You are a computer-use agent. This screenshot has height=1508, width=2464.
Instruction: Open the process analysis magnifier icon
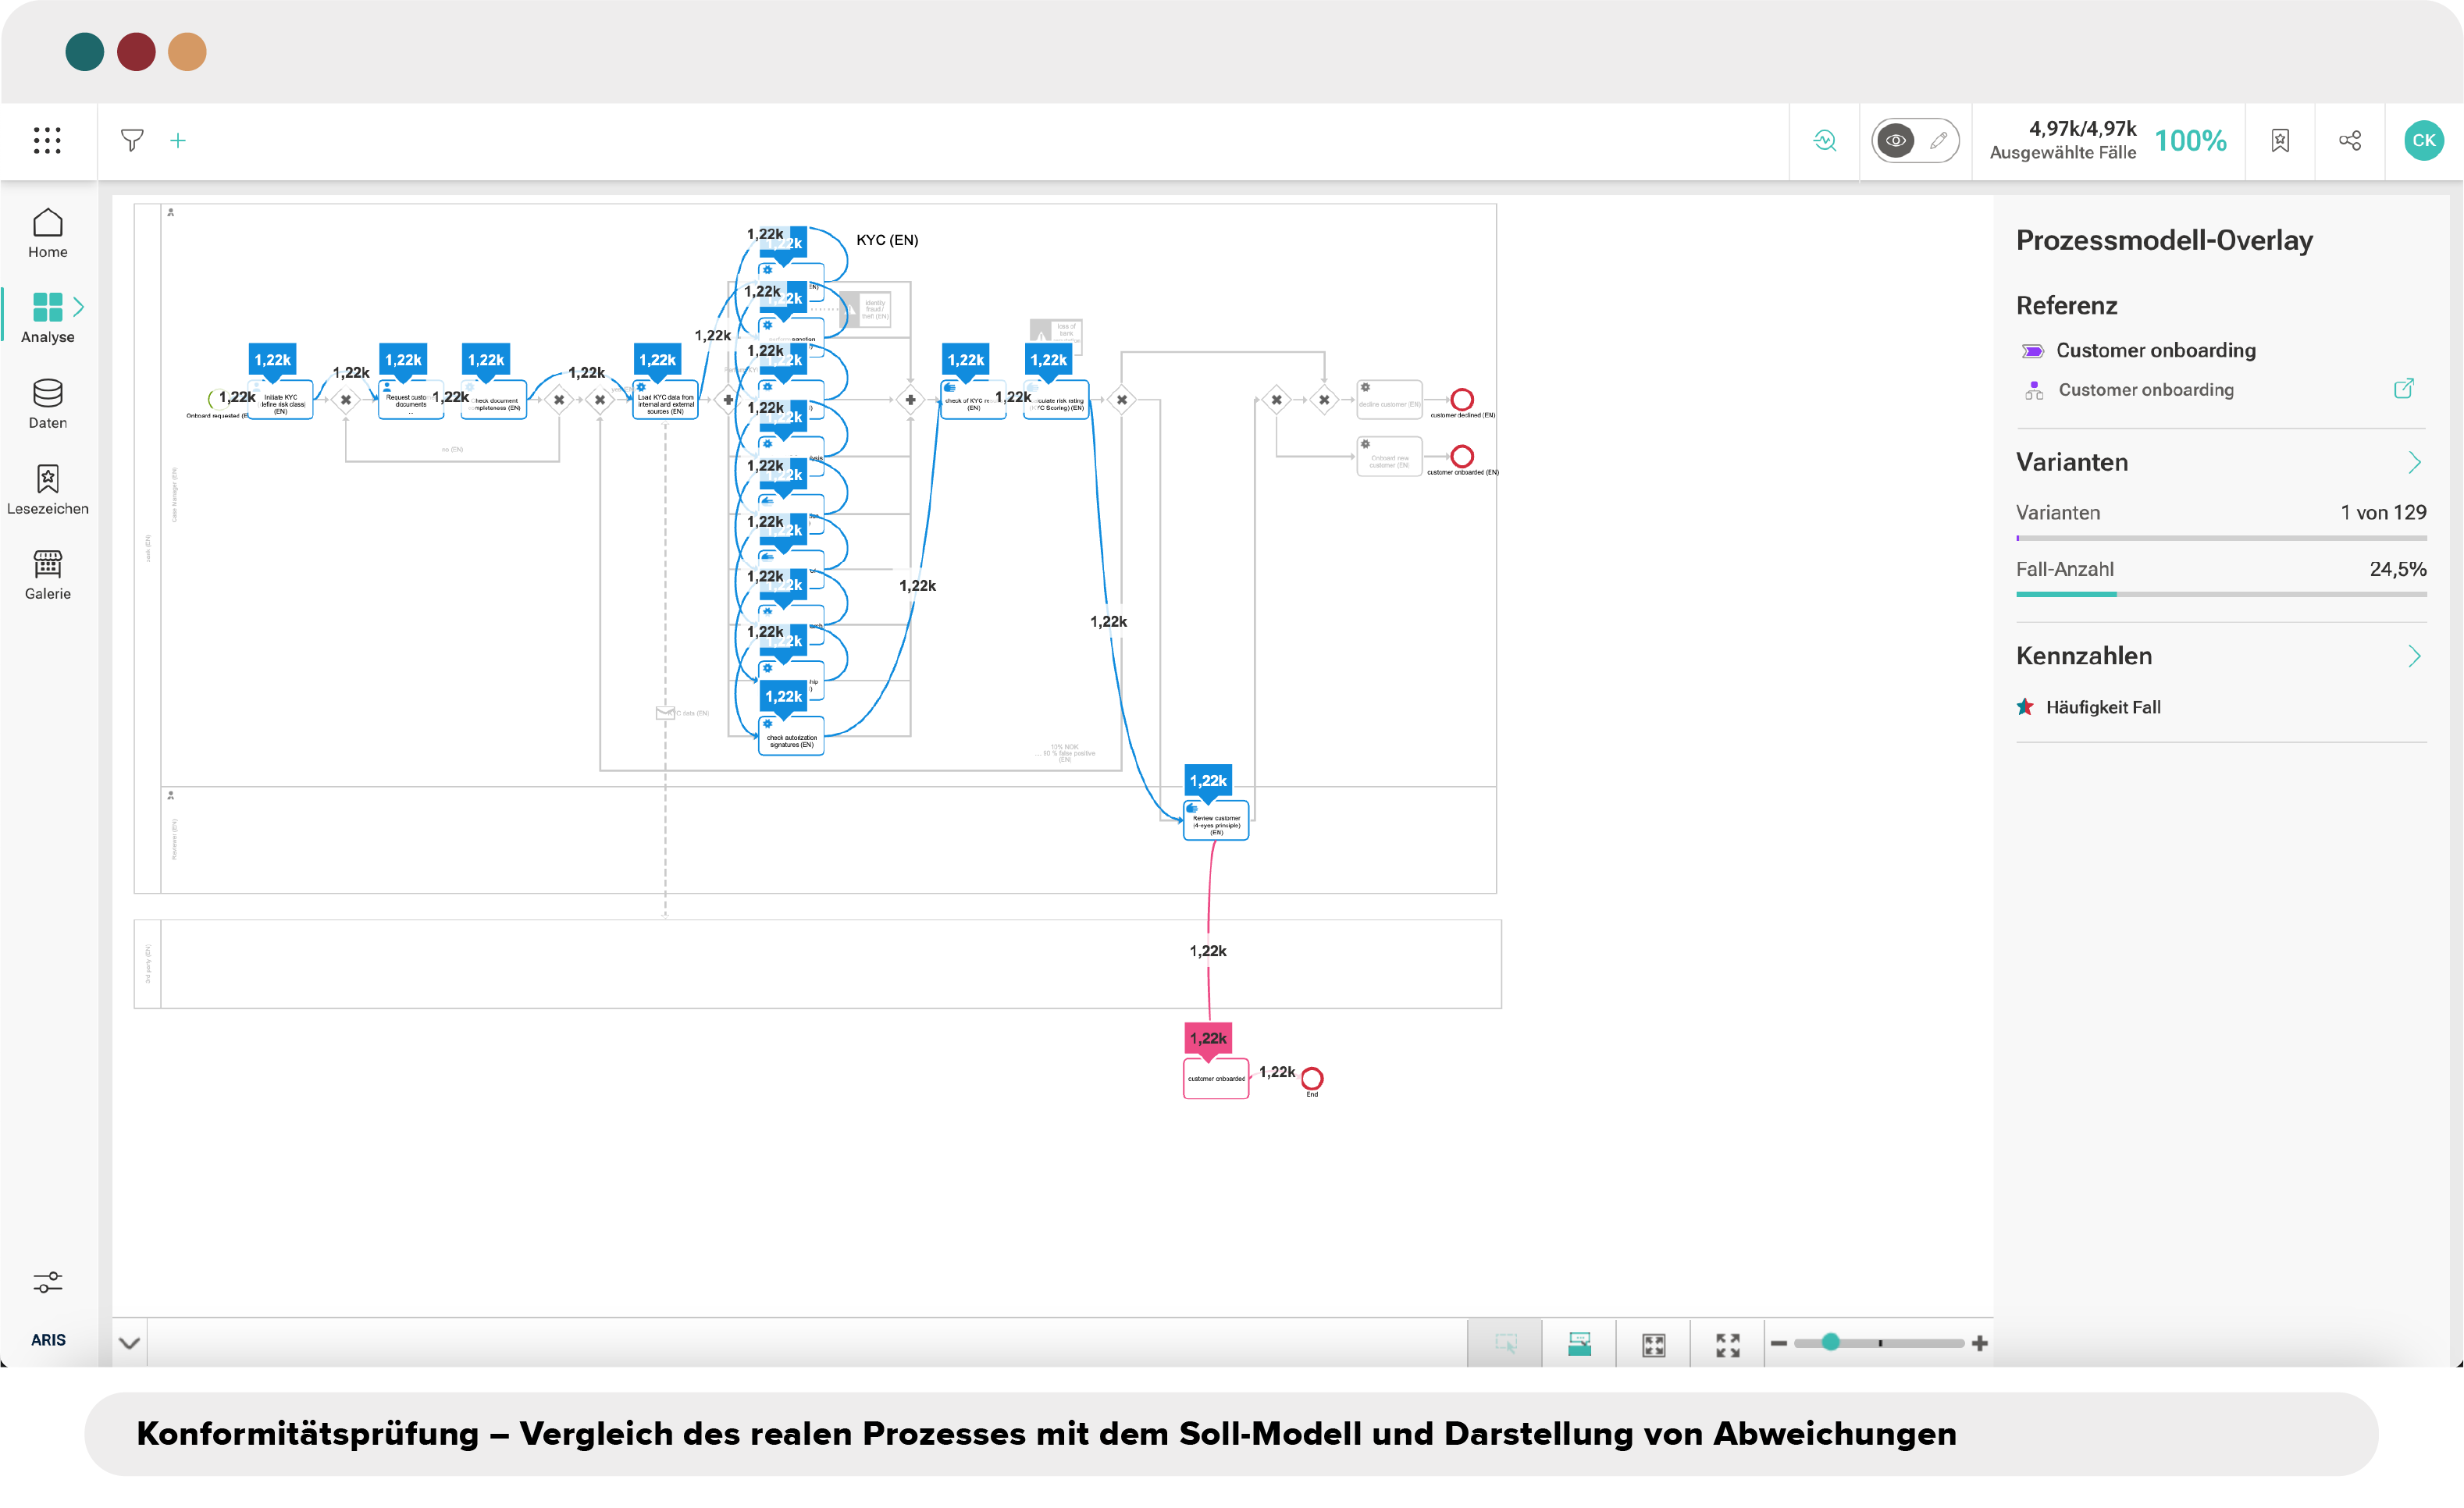coord(1825,141)
